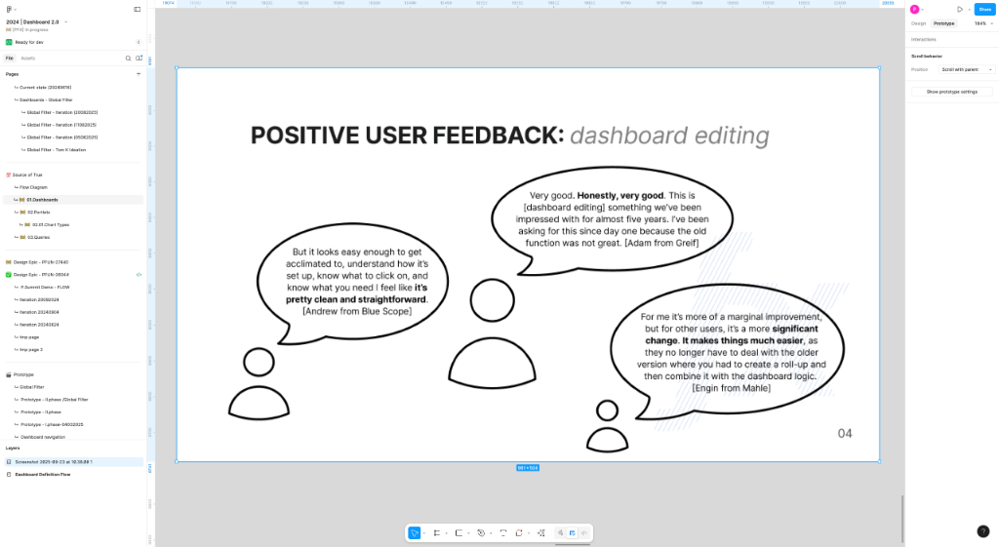Open Prototype - II.phase /Global Filter page

55,399
